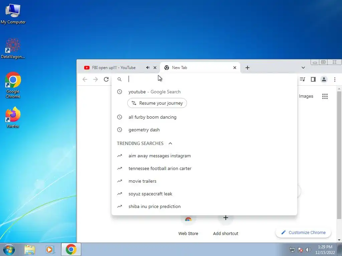Screen dimensions: 342x256
Task: Click the page vertical scrollbar
Action: click(339, 155)
